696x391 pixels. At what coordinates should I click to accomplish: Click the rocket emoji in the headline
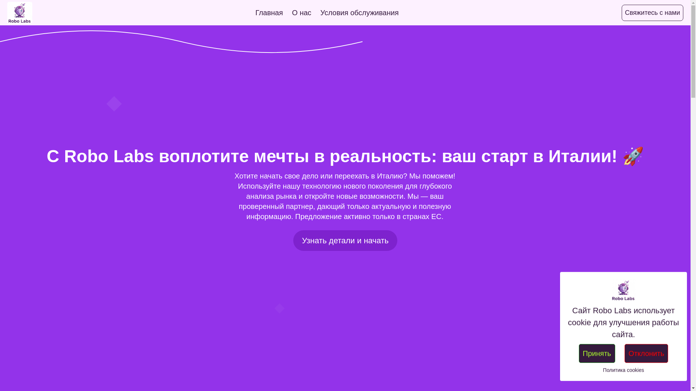point(633,156)
